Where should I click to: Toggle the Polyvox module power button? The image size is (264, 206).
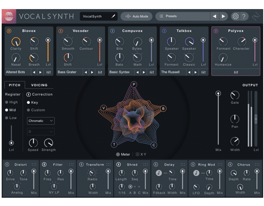(x=216, y=31)
